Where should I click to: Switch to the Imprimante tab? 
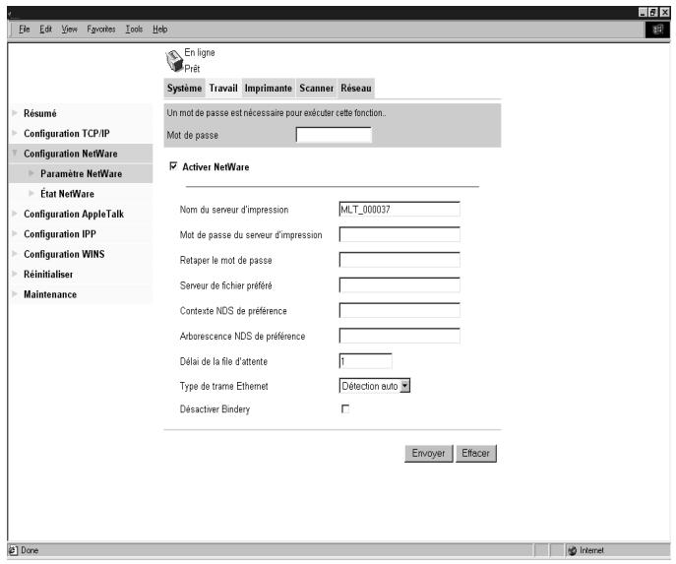coord(269,88)
